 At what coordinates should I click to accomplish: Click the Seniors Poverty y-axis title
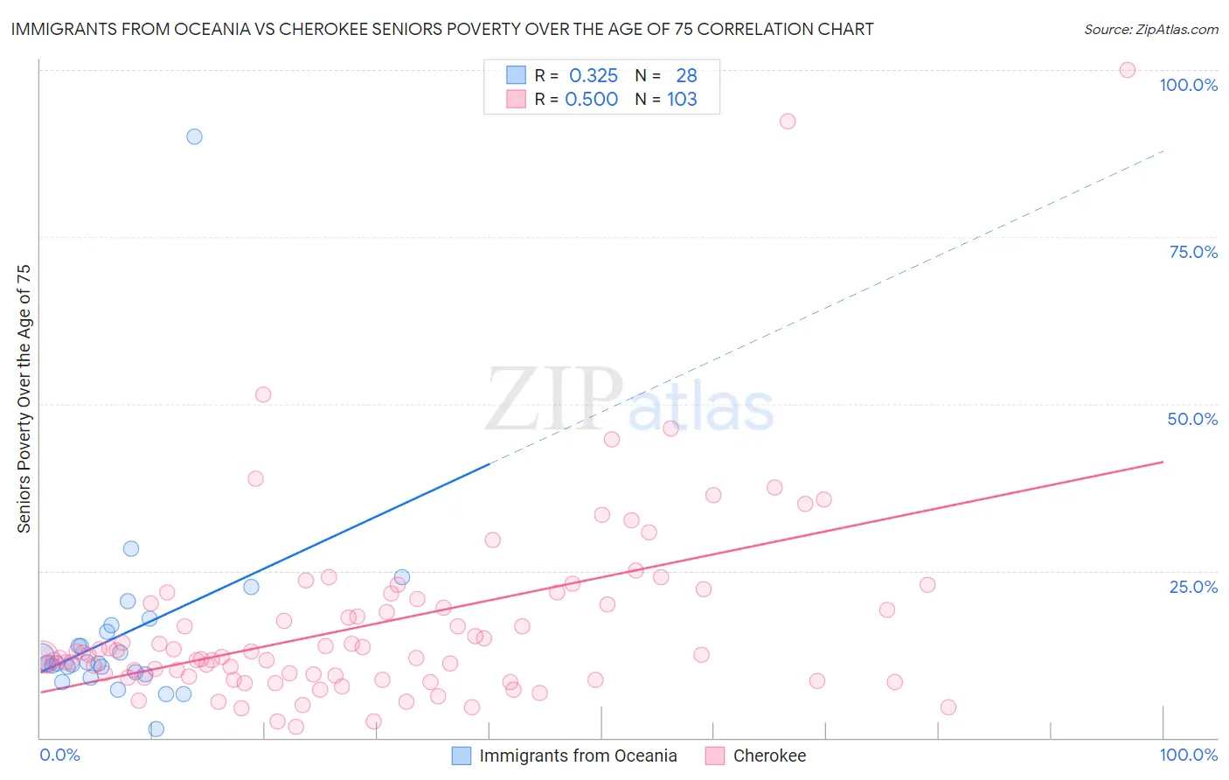tap(24, 399)
